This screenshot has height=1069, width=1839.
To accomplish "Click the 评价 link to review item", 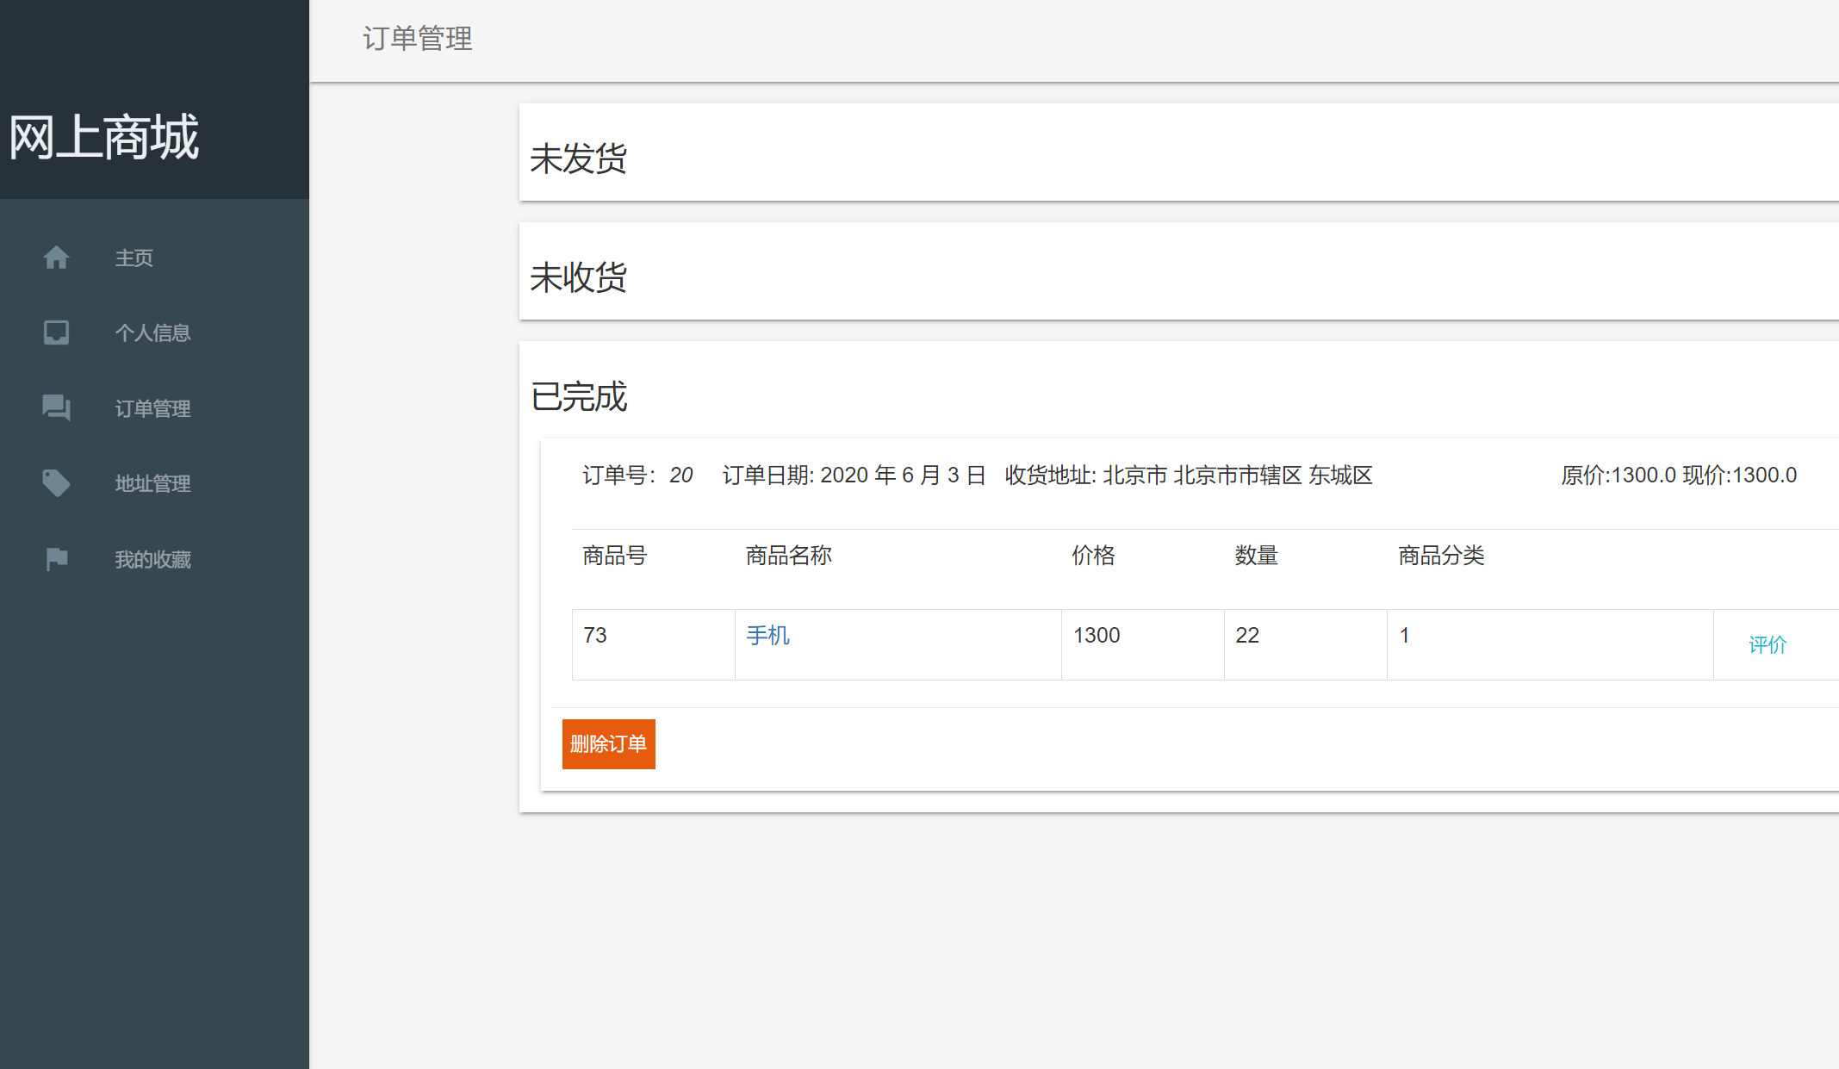I will (x=1768, y=643).
